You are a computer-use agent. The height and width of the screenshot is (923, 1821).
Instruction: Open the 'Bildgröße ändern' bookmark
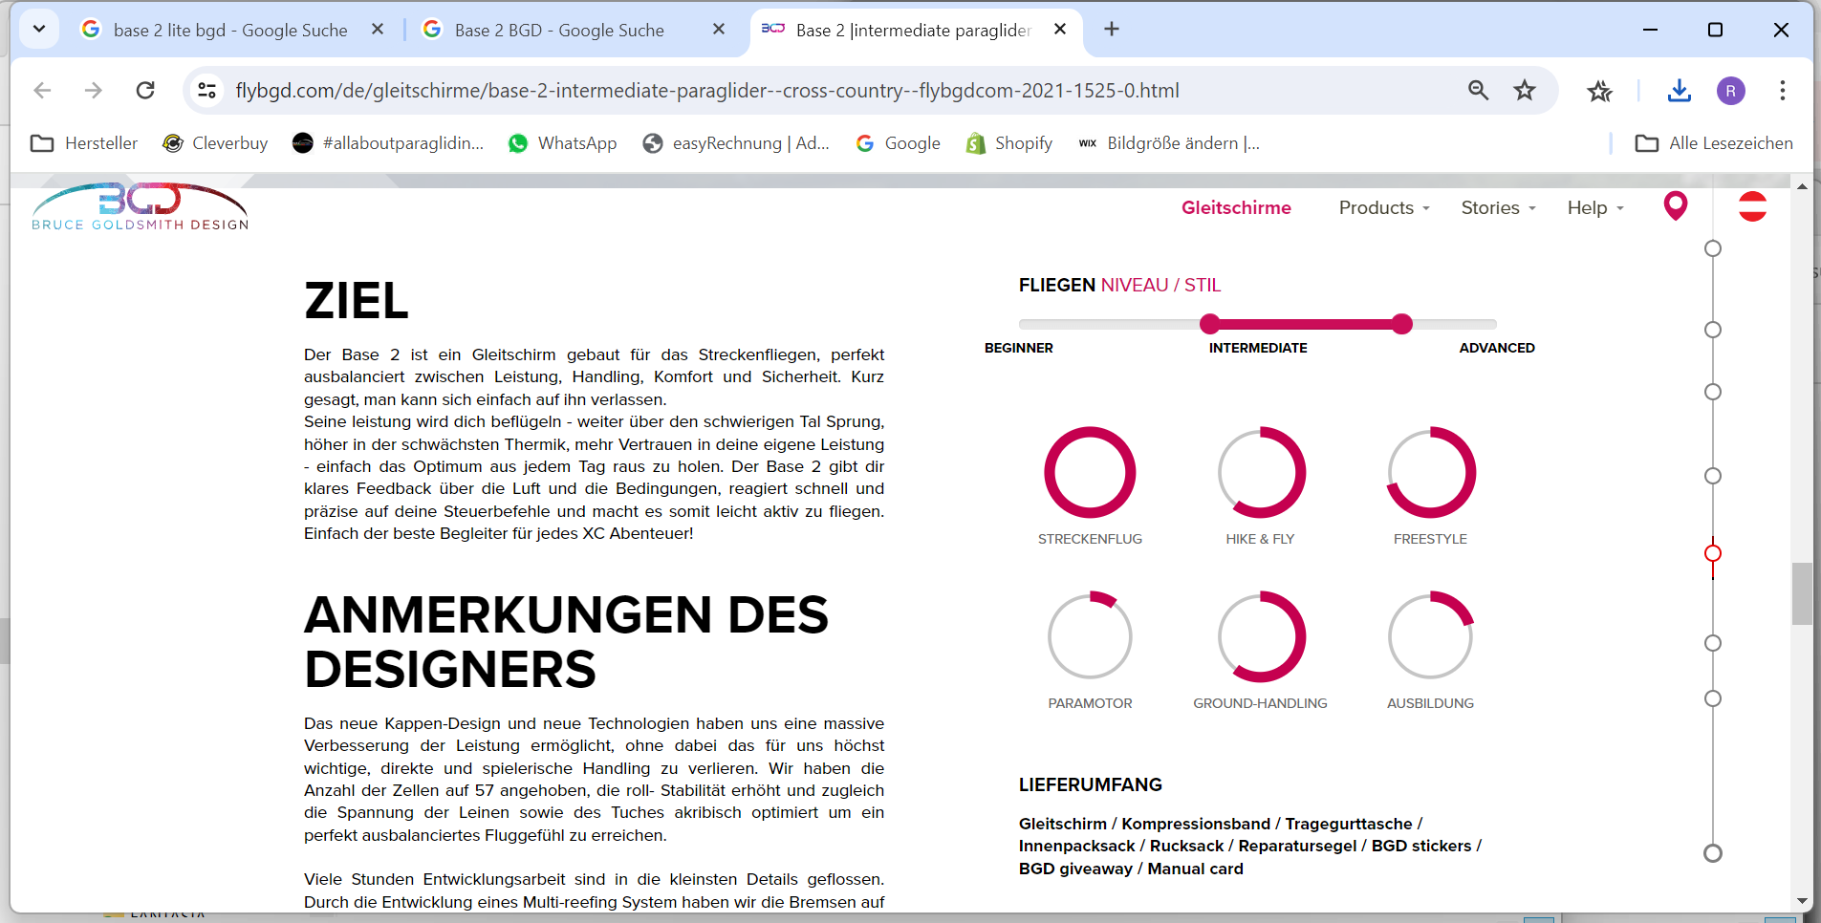tap(1168, 143)
